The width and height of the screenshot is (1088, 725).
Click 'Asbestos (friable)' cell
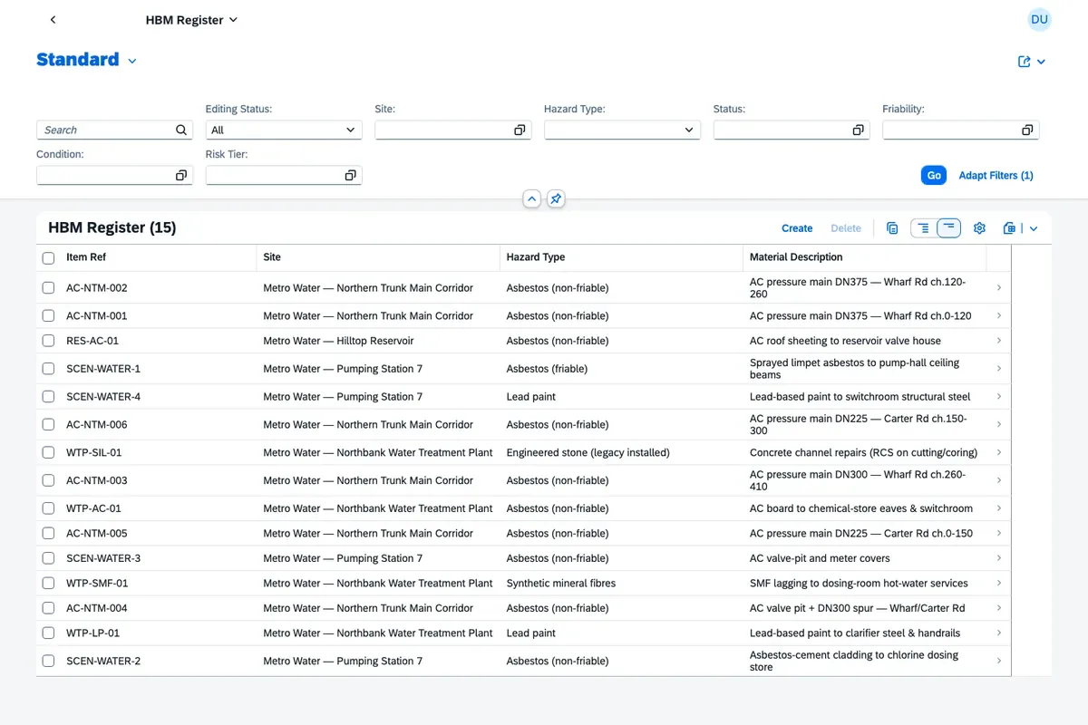(547, 369)
